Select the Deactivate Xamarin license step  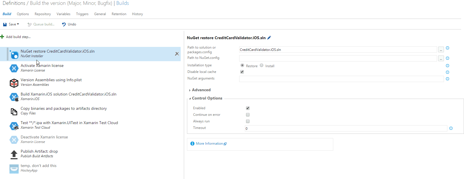pos(90,140)
